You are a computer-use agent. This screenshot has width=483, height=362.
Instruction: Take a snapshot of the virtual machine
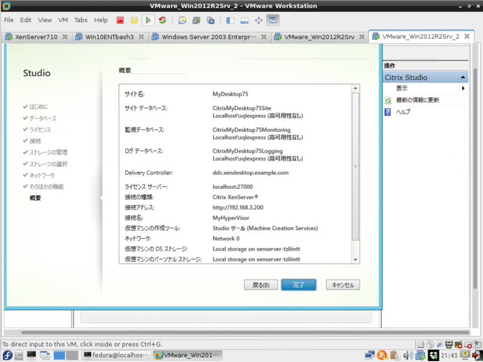pyautogui.click(x=183, y=20)
